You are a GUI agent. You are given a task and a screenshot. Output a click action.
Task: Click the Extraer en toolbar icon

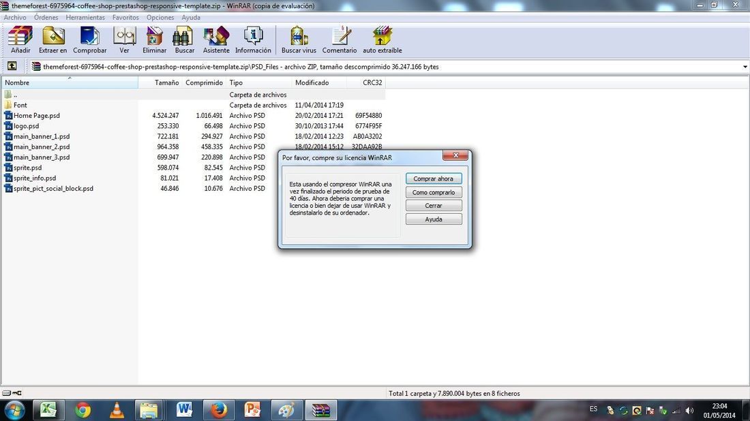pos(53,40)
